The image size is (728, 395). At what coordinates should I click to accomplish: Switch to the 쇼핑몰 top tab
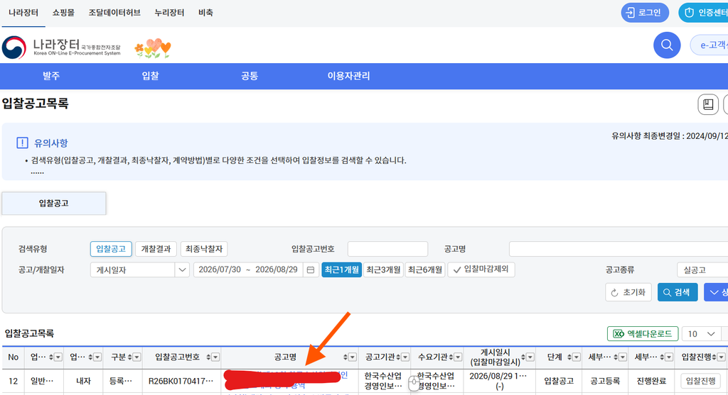(x=63, y=13)
